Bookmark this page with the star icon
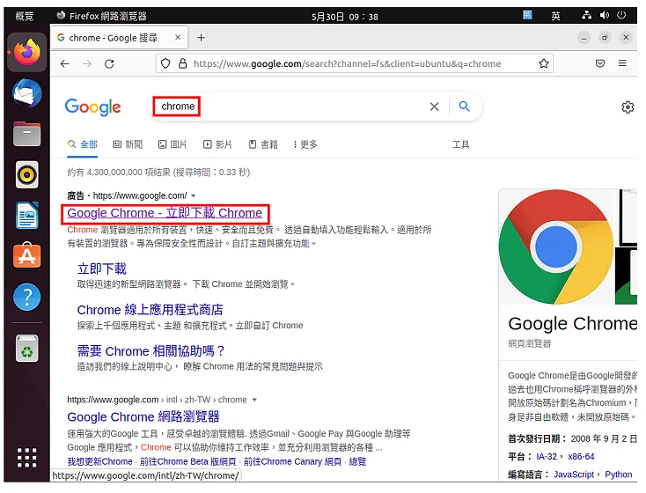The width and height of the screenshot is (646, 493). click(543, 63)
